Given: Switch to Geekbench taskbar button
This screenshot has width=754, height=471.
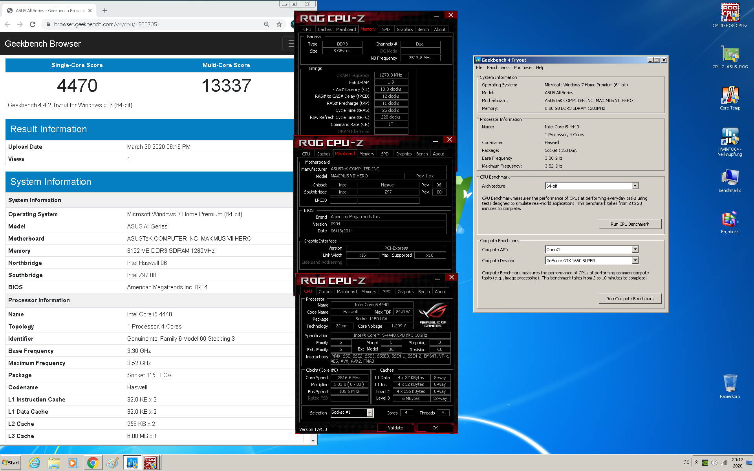Looking at the screenshot, I should click(132, 463).
